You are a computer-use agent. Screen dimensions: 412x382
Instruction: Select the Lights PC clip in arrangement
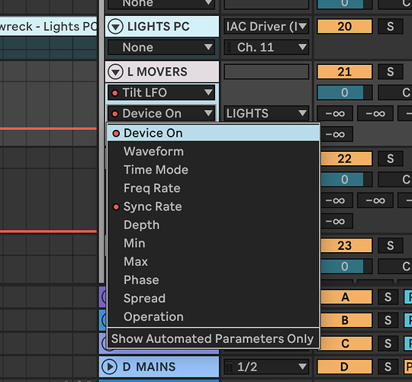pyautogui.click(x=48, y=27)
